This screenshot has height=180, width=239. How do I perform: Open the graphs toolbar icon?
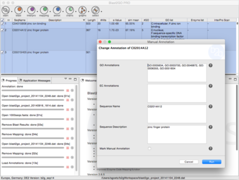tap(83, 10)
